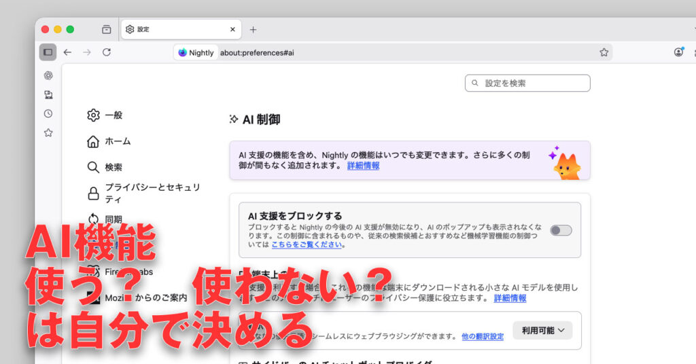Image resolution: width=696 pixels, height=364 pixels.
Task: Click the Nightly identity badge in address bar
Action: (196, 52)
